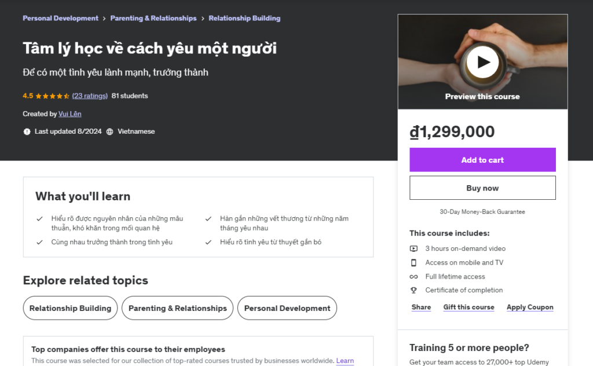
Task: Click the on-demand video icon
Action: [413, 248]
